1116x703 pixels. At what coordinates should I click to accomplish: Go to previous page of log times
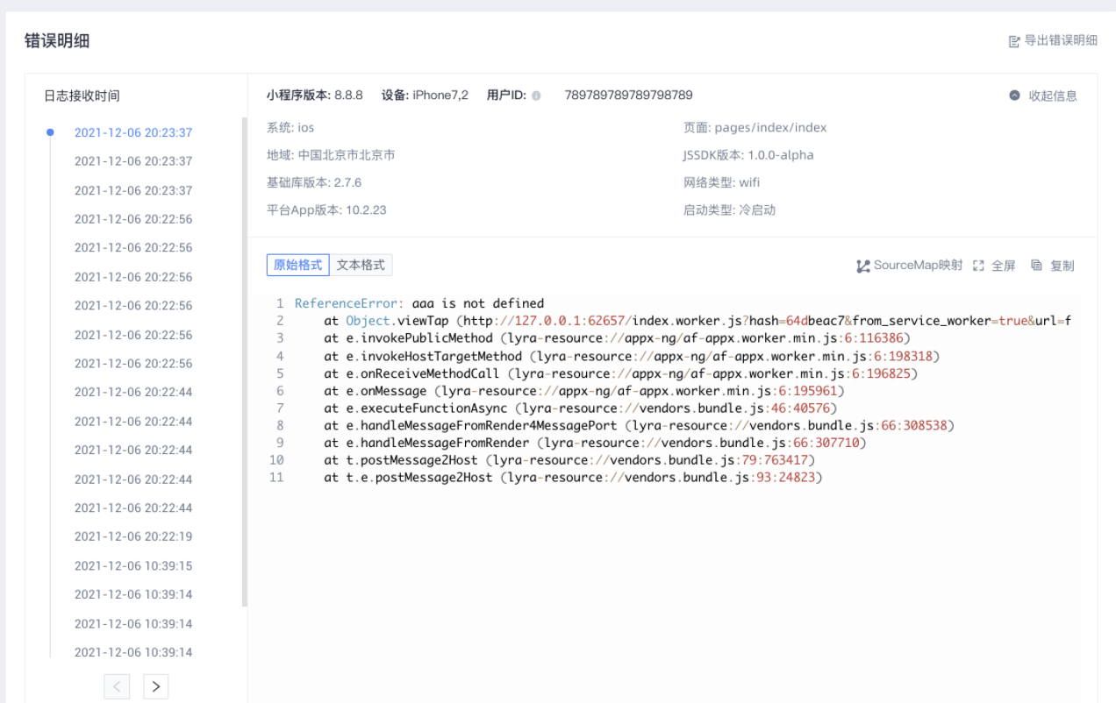pos(117,686)
